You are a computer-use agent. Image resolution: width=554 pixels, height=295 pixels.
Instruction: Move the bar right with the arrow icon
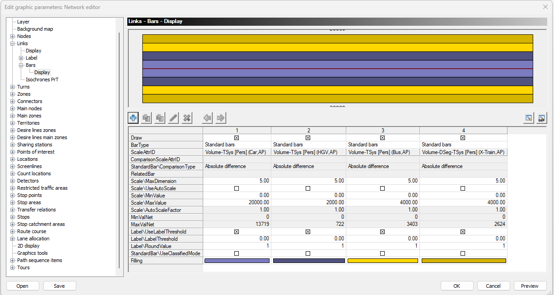[x=221, y=118]
